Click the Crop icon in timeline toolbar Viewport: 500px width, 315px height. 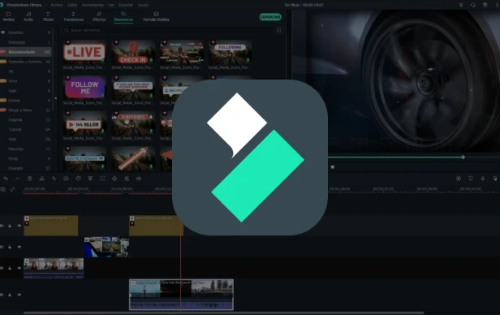tap(54, 179)
